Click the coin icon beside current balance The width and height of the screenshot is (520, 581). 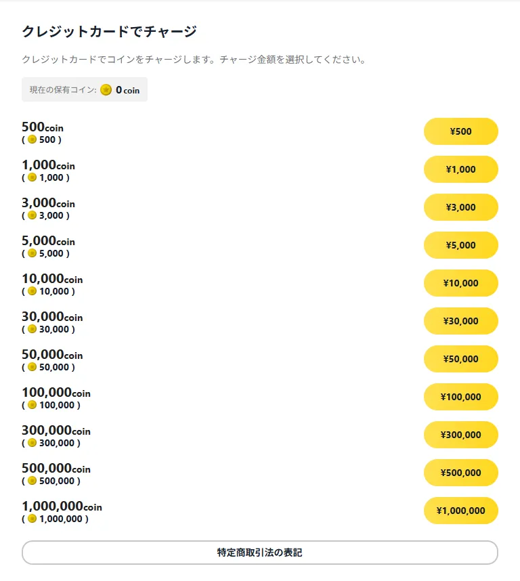tap(106, 89)
